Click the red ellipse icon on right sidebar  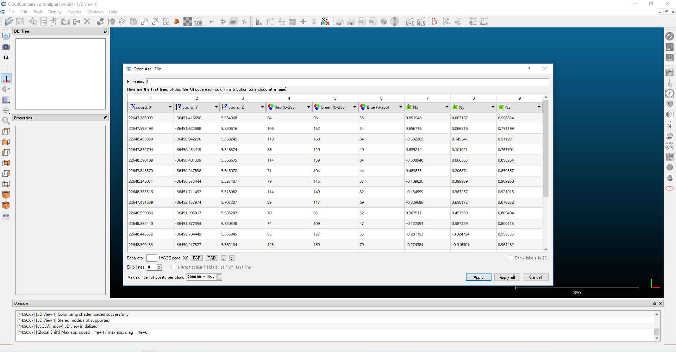[x=670, y=188]
